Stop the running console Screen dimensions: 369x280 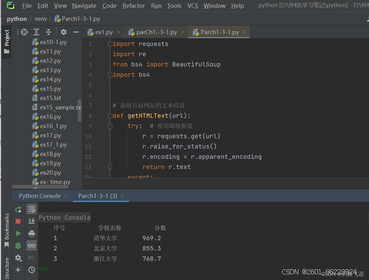point(18,221)
